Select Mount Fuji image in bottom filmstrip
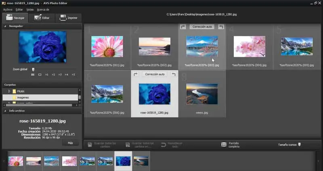The image size is (323, 171). coord(52,161)
